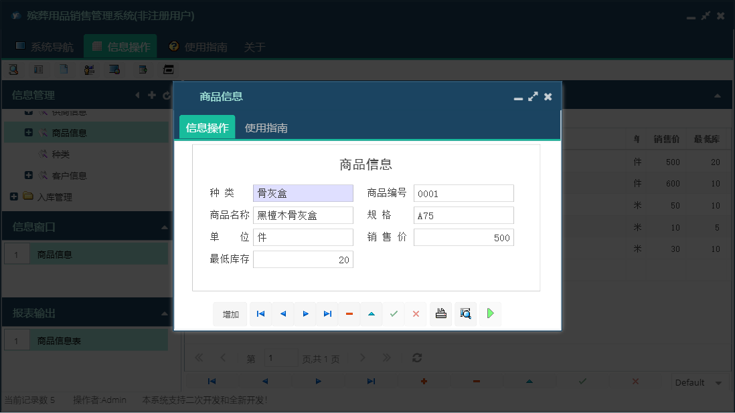Click the refresh icon in the pagination bar
Screen dimensions: 735x413
(x=416, y=358)
